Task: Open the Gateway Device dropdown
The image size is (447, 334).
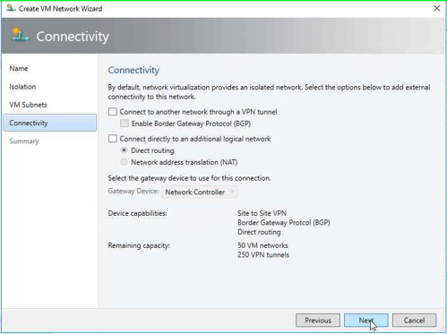Action: click(x=200, y=192)
